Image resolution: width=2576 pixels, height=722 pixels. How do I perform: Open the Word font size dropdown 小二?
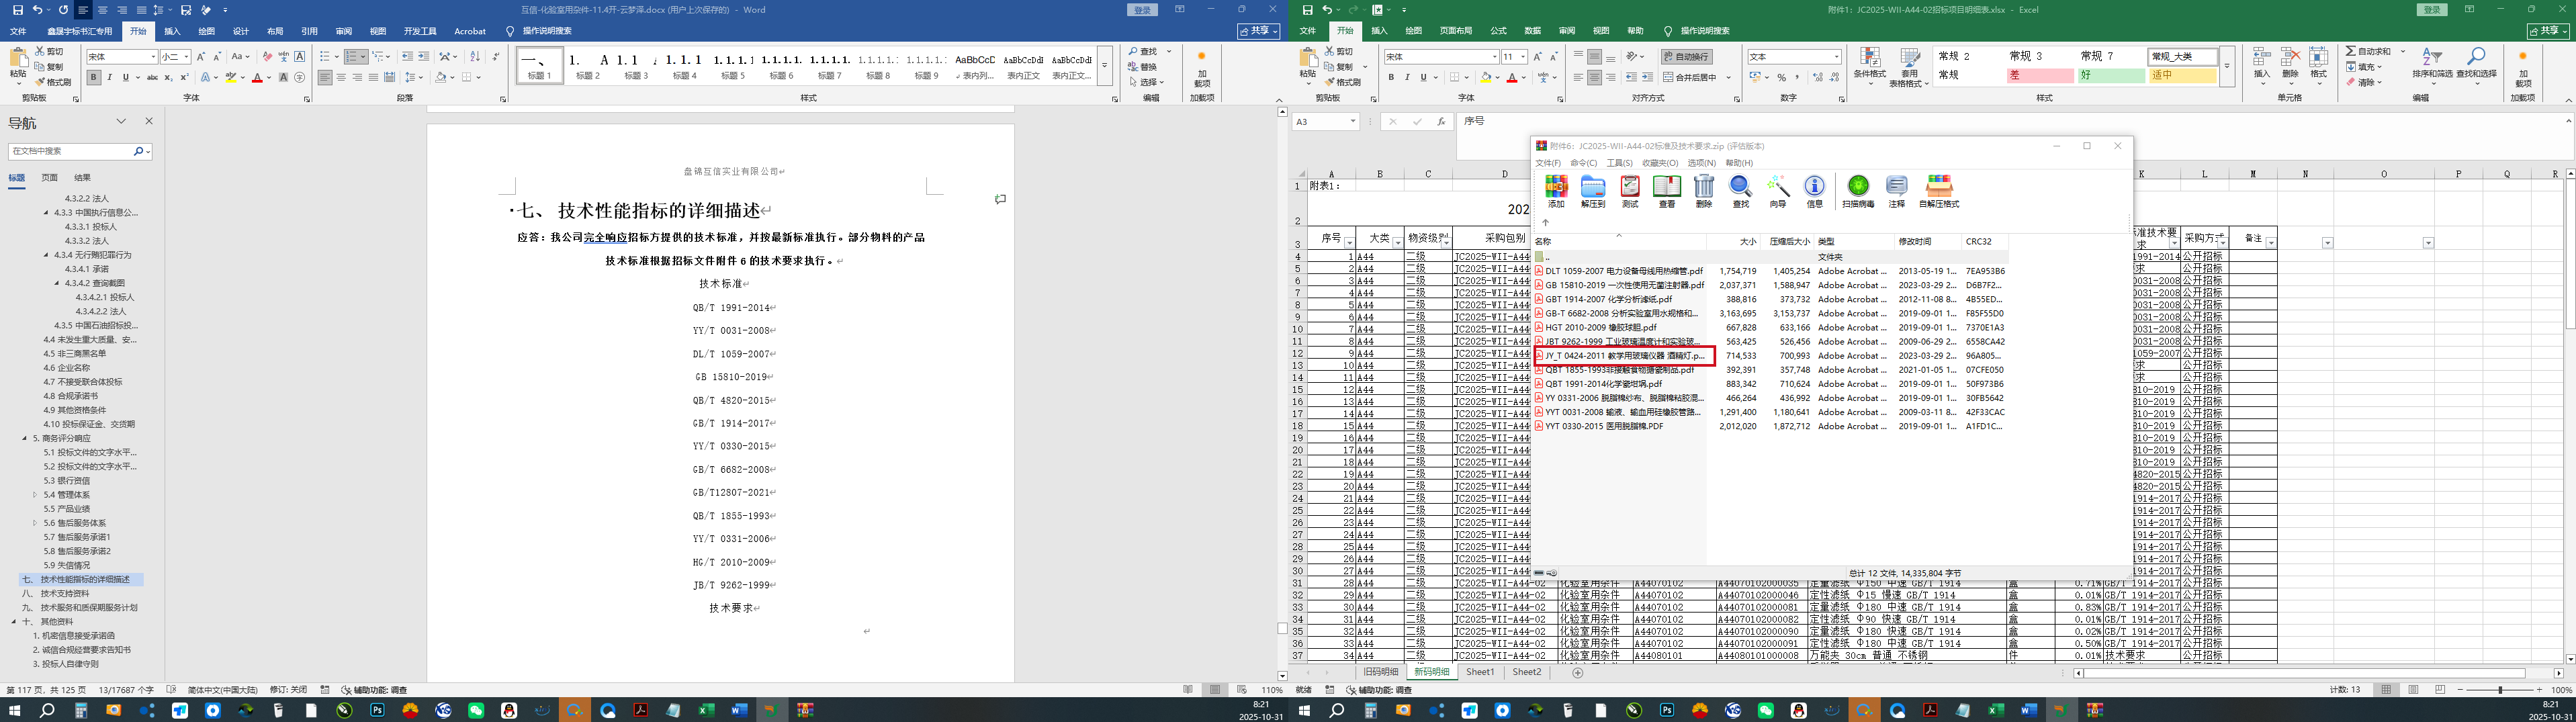[175, 57]
